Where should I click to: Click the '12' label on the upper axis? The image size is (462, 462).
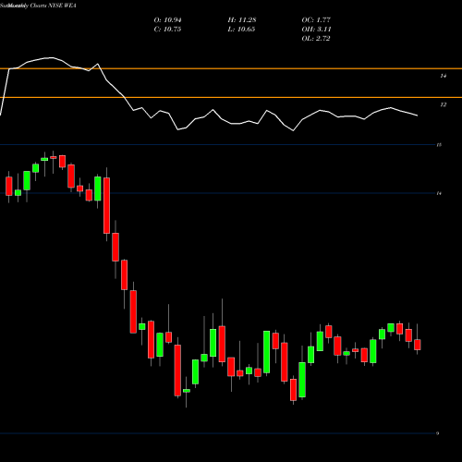443,104
